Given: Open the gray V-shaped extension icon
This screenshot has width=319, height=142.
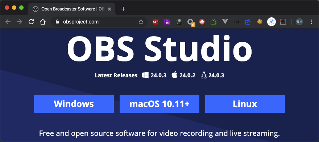Looking at the screenshot, I should pos(225,22).
